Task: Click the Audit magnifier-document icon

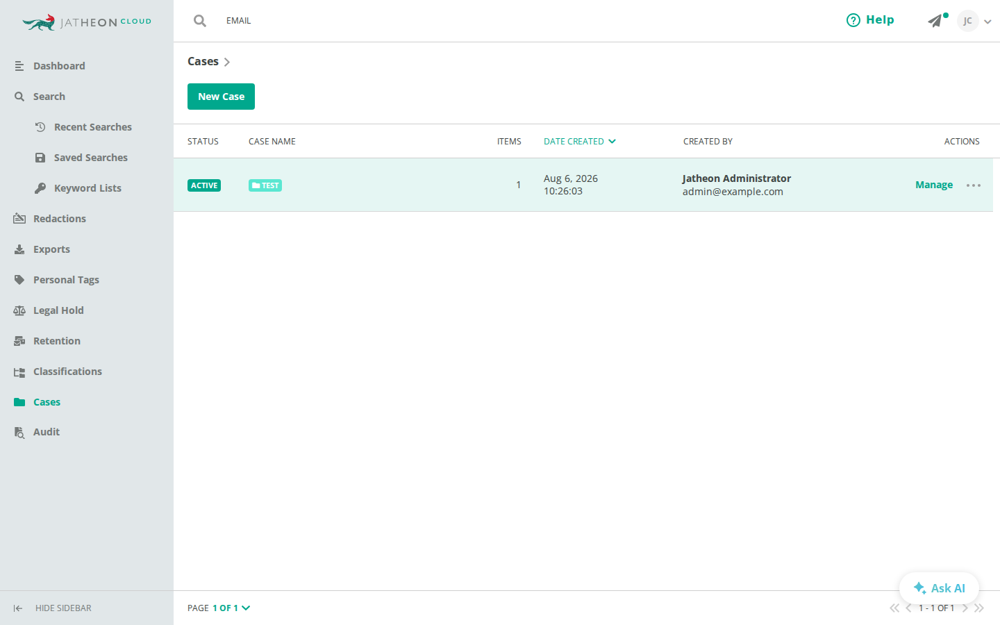Action: pyautogui.click(x=19, y=433)
